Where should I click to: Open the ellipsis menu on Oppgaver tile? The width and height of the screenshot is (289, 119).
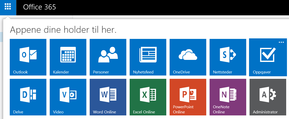[281, 42]
